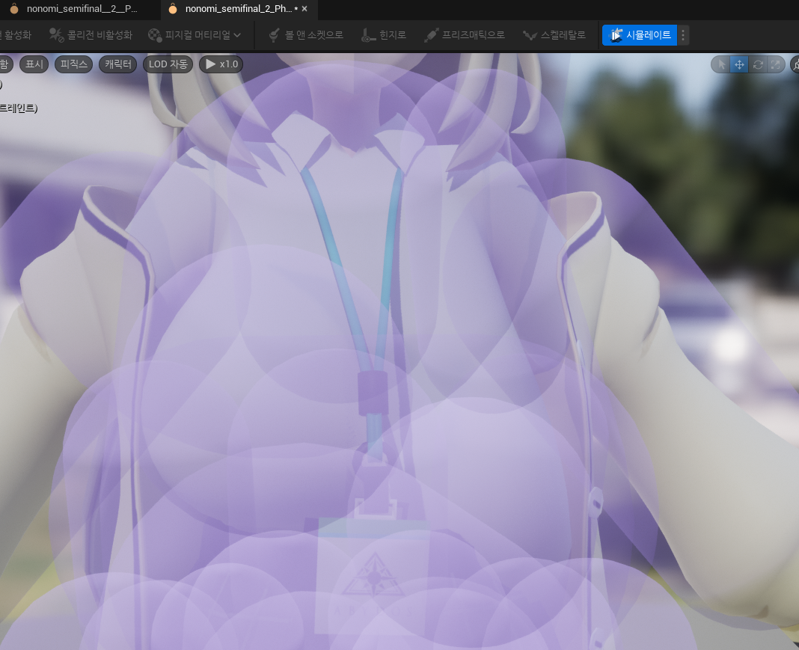Click the x1.0 playback speed button
The image size is (799, 650).
[221, 64]
